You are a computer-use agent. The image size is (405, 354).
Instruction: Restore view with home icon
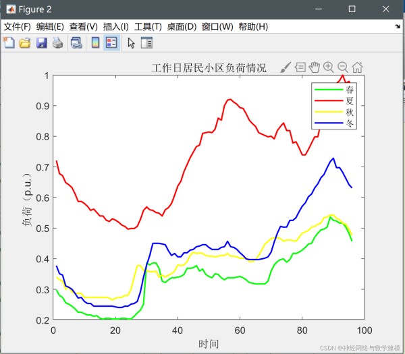pos(358,67)
